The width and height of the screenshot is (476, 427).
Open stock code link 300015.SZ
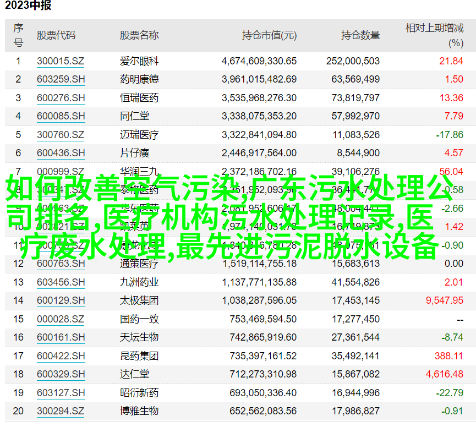(61, 61)
